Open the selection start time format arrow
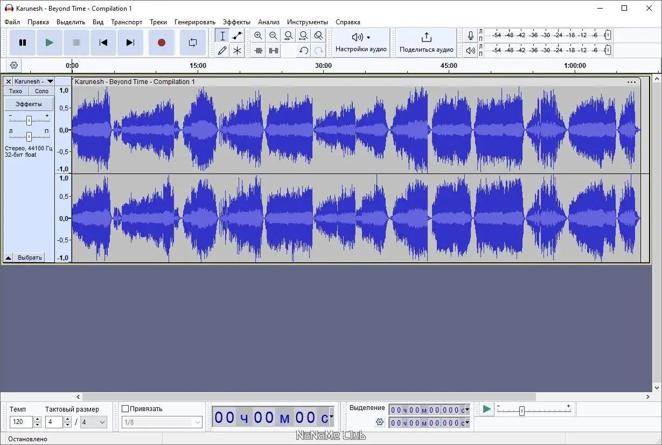 (x=467, y=410)
